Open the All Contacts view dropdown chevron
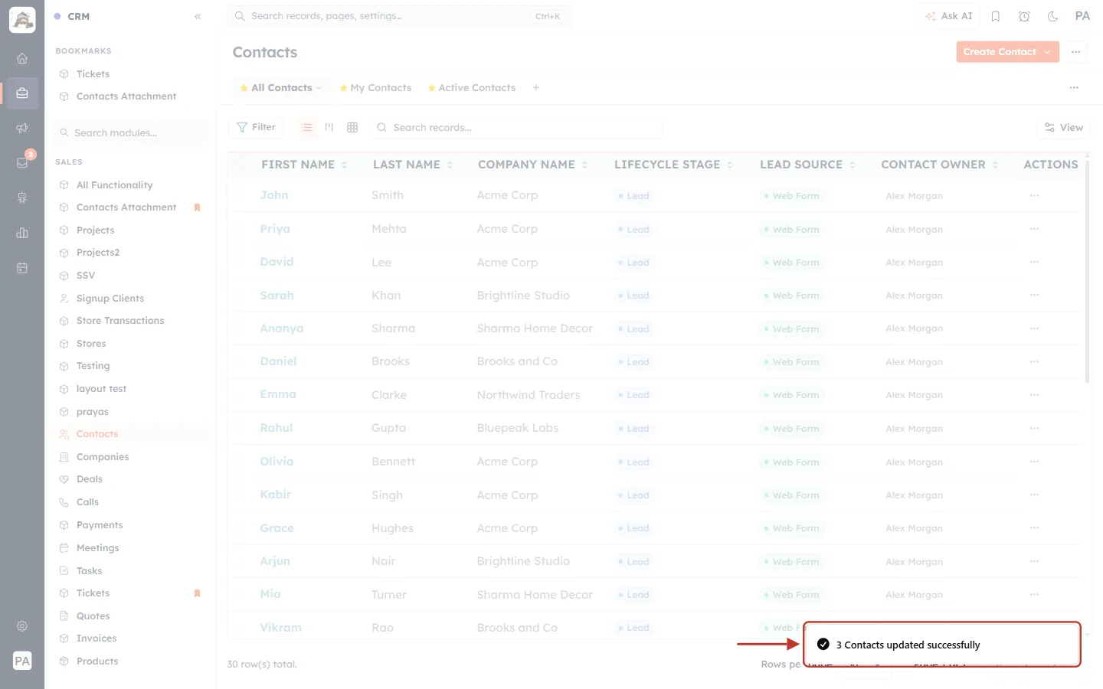Image resolution: width=1103 pixels, height=689 pixels. 319,88
